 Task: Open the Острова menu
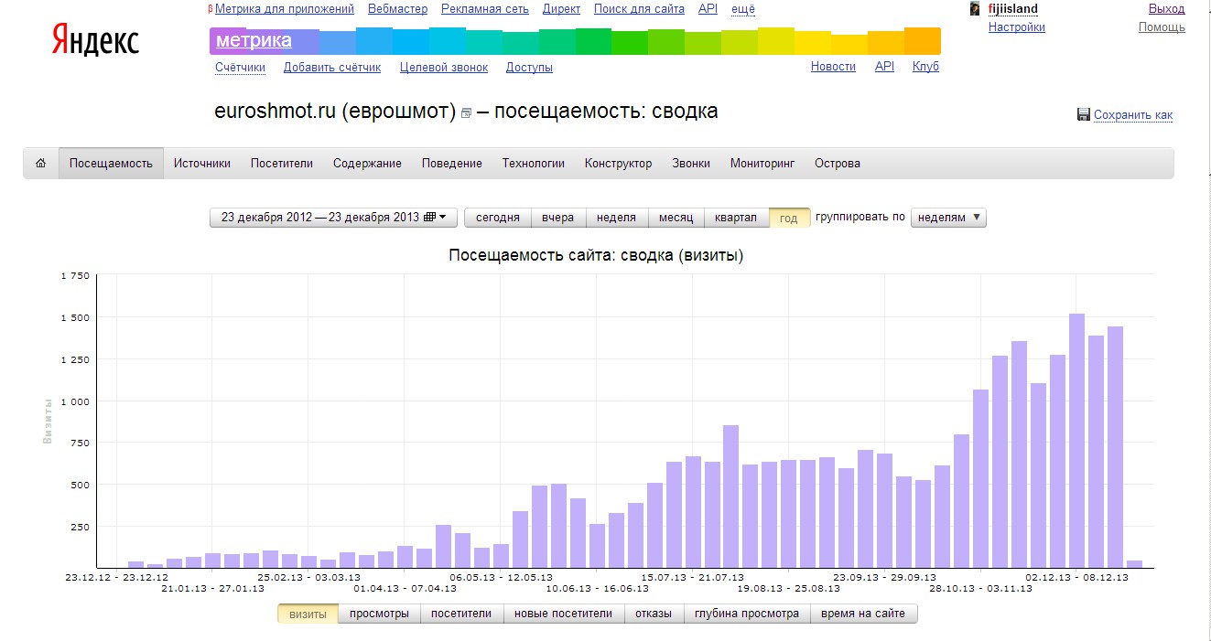[838, 164]
